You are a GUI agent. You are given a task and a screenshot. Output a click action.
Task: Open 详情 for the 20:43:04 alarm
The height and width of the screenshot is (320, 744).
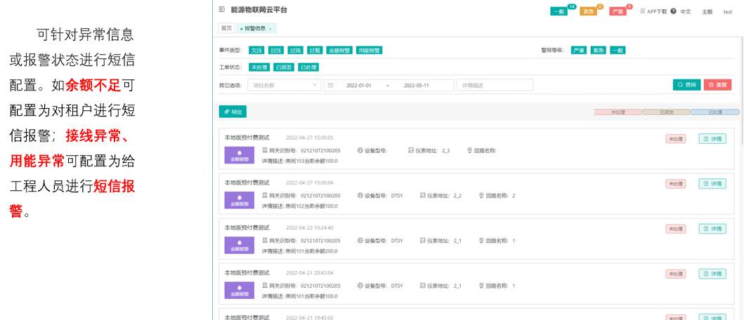point(712,274)
